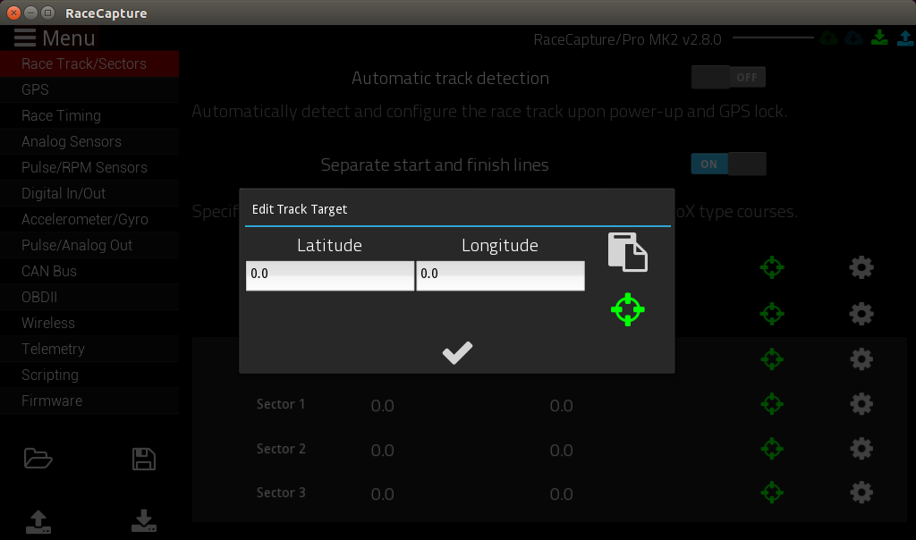The height and width of the screenshot is (540, 916).
Task: Toggle Automatic track detection switch
Action: (728, 77)
